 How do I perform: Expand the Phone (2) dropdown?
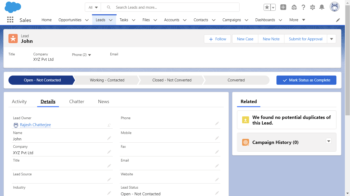[x=89, y=55]
